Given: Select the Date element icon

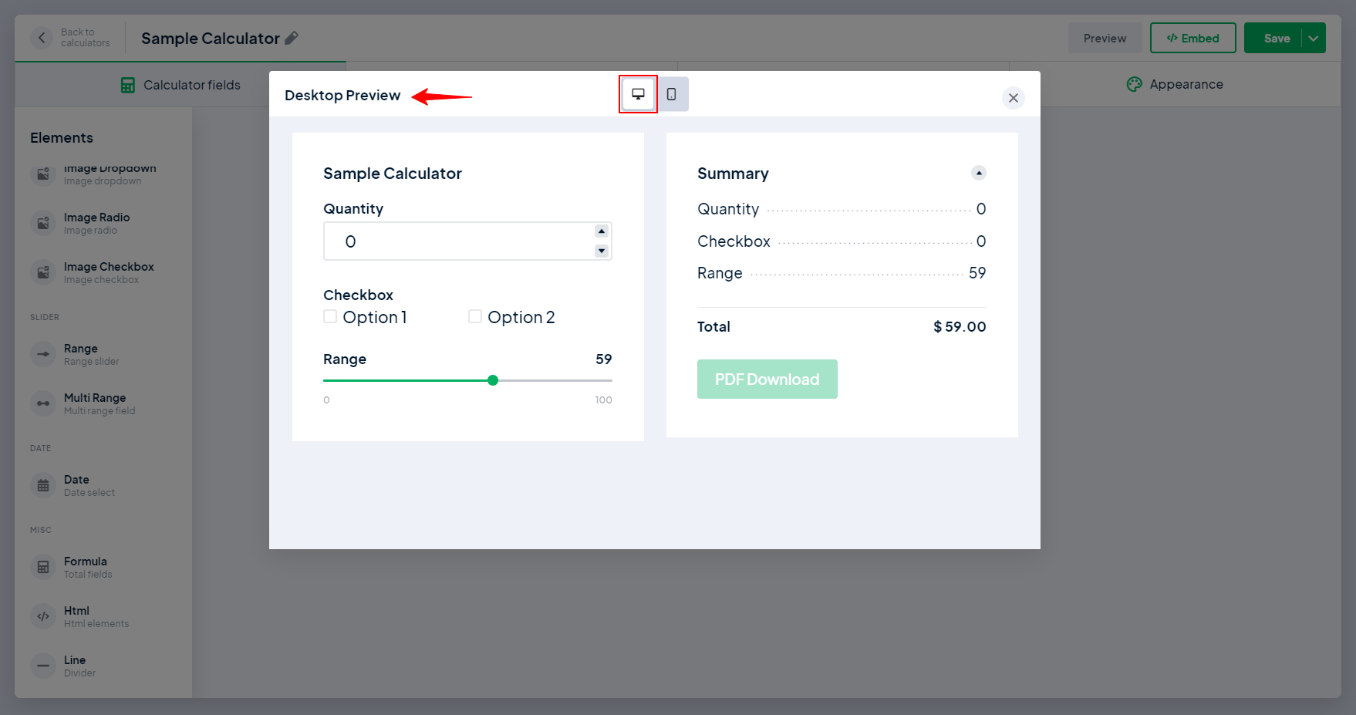Looking at the screenshot, I should (43, 485).
